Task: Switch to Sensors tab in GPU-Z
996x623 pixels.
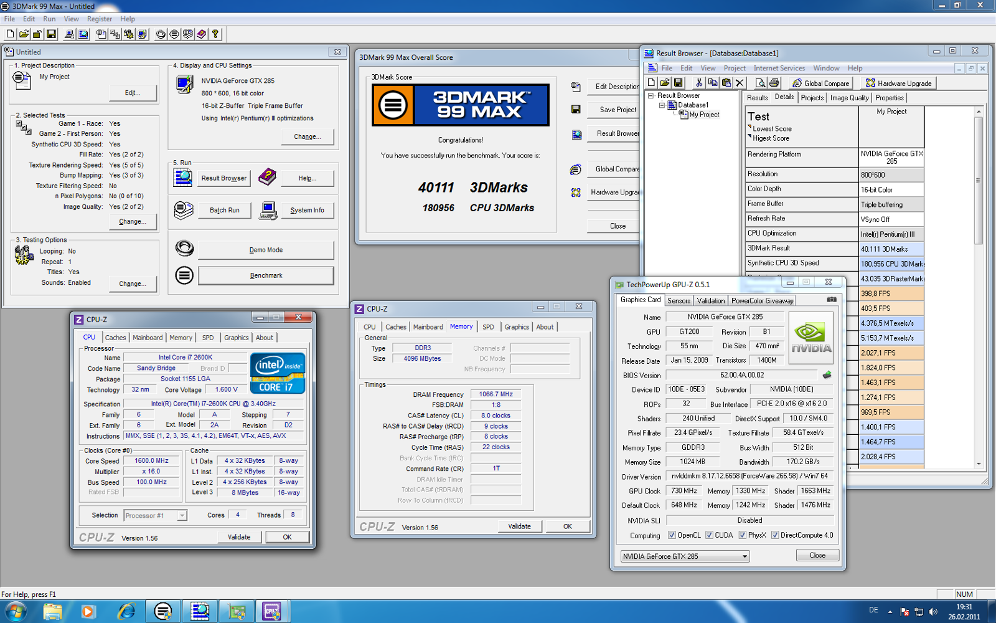Action: coord(679,301)
